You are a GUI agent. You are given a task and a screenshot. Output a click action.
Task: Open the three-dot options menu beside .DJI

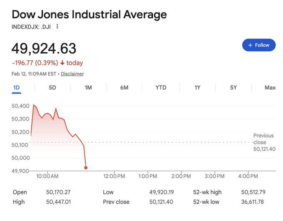[57, 27]
